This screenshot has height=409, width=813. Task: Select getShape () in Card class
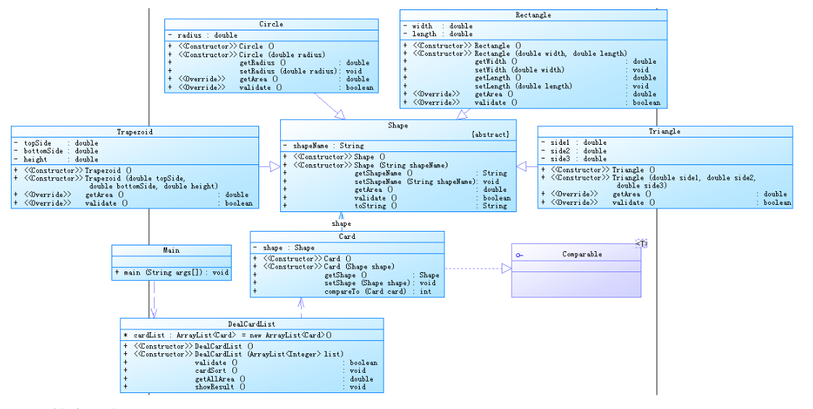click(345, 275)
